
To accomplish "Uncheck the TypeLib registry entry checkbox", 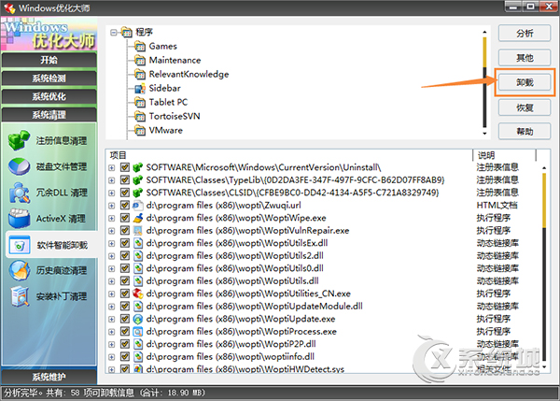I will (x=125, y=179).
